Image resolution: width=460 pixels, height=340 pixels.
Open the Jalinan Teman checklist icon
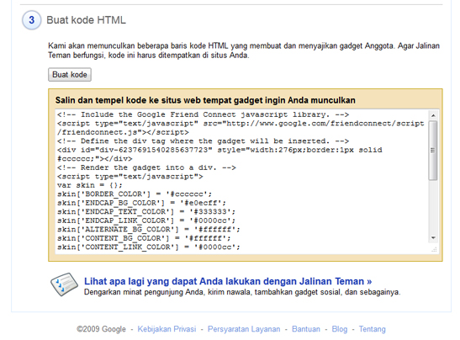point(64,284)
